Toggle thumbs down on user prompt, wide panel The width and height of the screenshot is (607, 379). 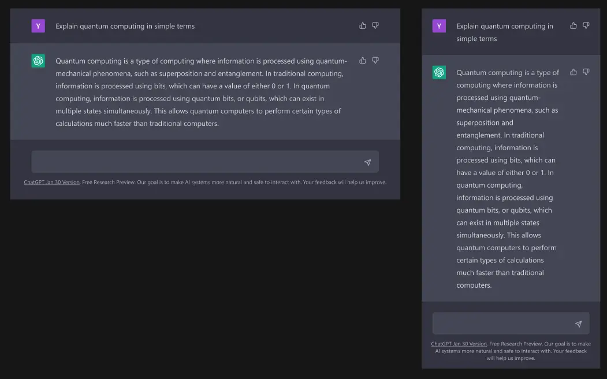click(375, 25)
